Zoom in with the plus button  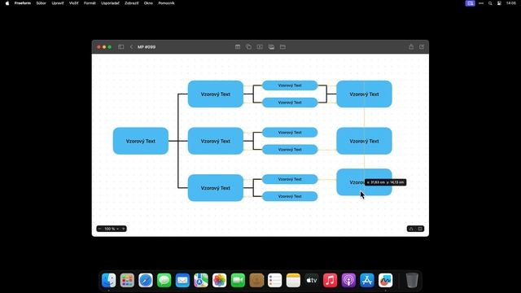point(123,229)
